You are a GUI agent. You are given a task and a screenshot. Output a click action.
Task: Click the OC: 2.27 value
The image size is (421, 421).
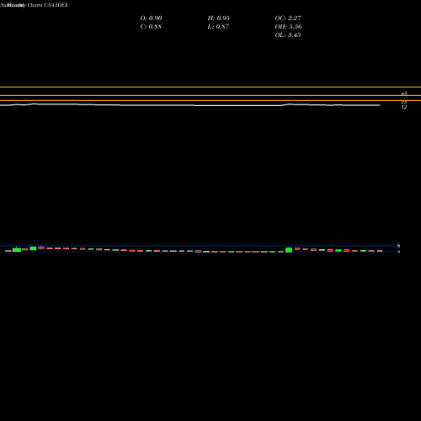[x=288, y=19]
